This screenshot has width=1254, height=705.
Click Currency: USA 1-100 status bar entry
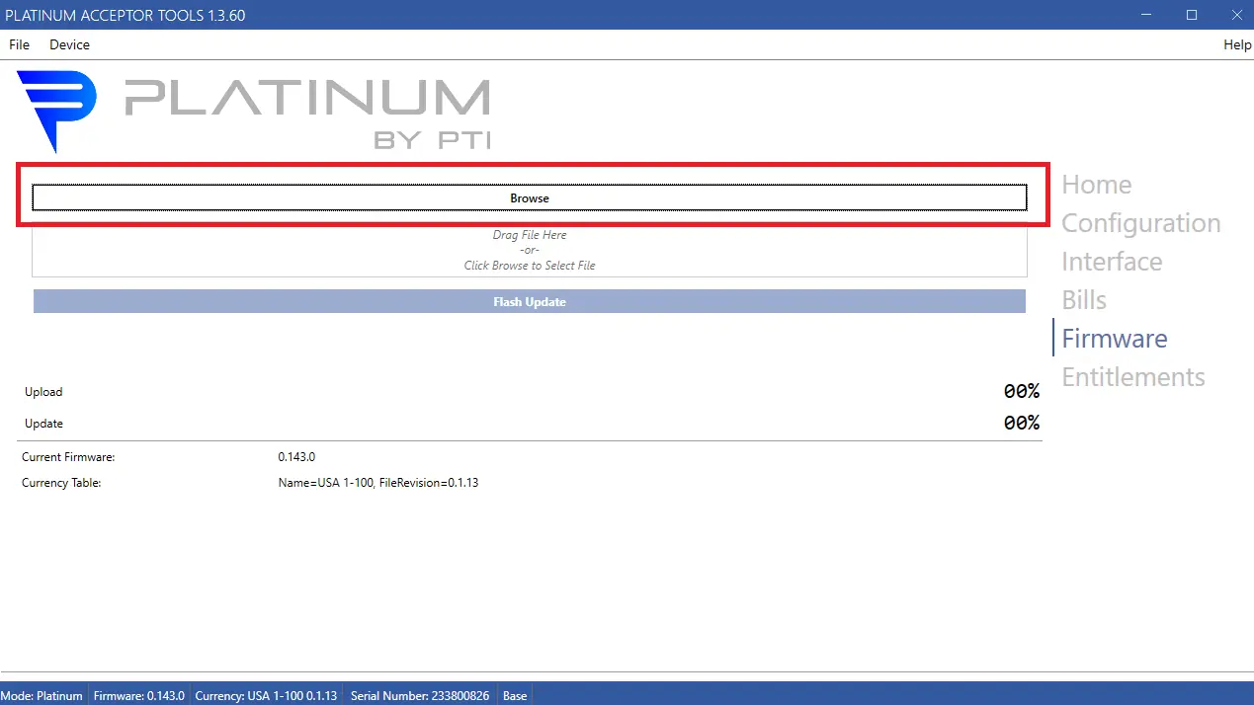point(266,695)
